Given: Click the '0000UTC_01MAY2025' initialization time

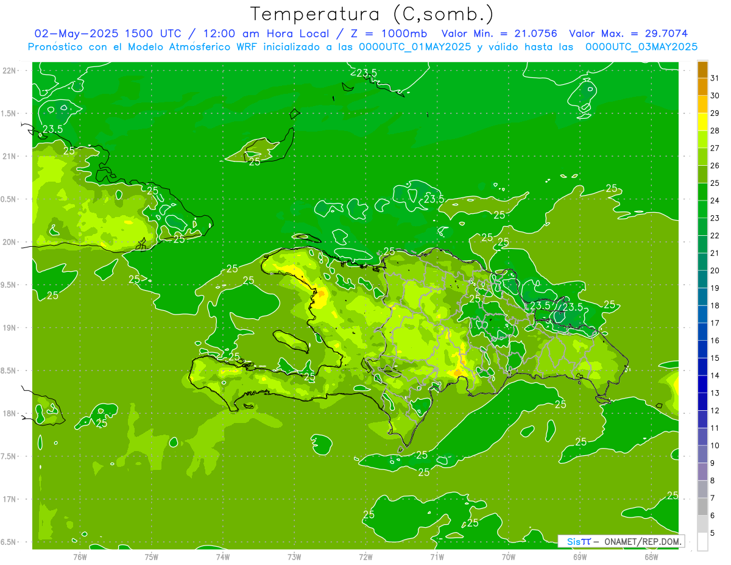Looking at the screenshot, I should pyautogui.click(x=415, y=47).
